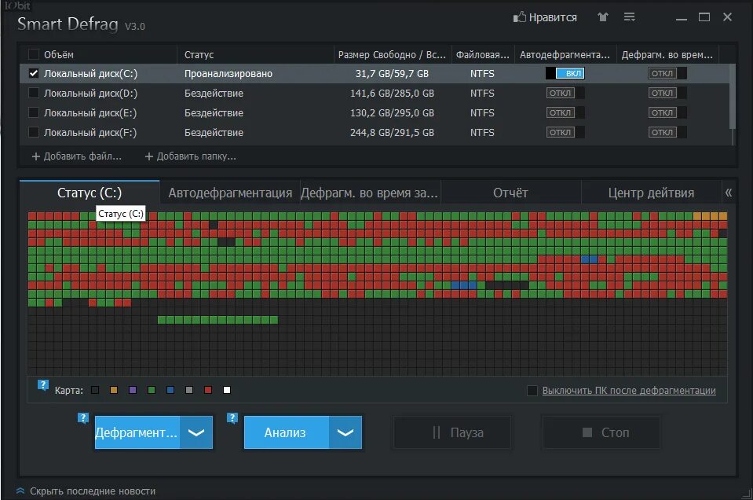The width and height of the screenshot is (753, 500).
Task: Toggle boot-time defrag switch for disk C:
Action: tap(667, 74)
